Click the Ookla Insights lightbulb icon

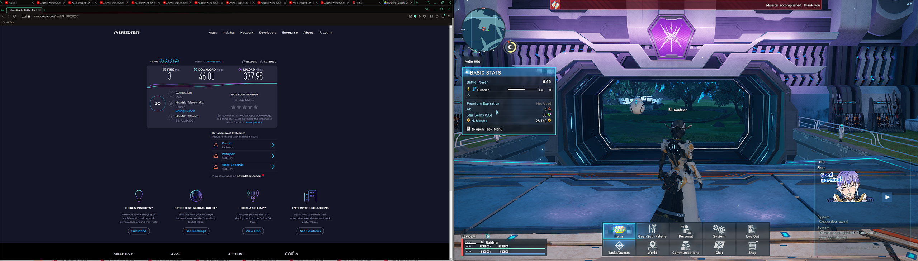tap(139, 196)
